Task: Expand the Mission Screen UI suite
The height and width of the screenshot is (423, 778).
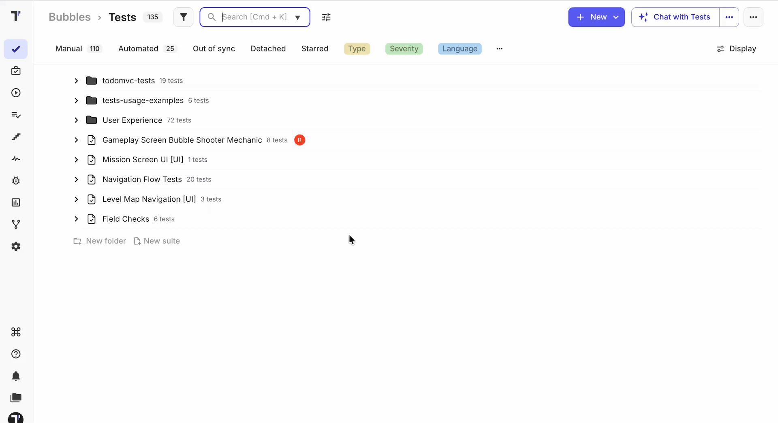Action: pos(76,160)
